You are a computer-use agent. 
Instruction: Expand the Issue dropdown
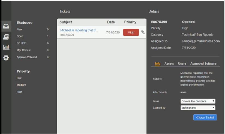(198, 101)
